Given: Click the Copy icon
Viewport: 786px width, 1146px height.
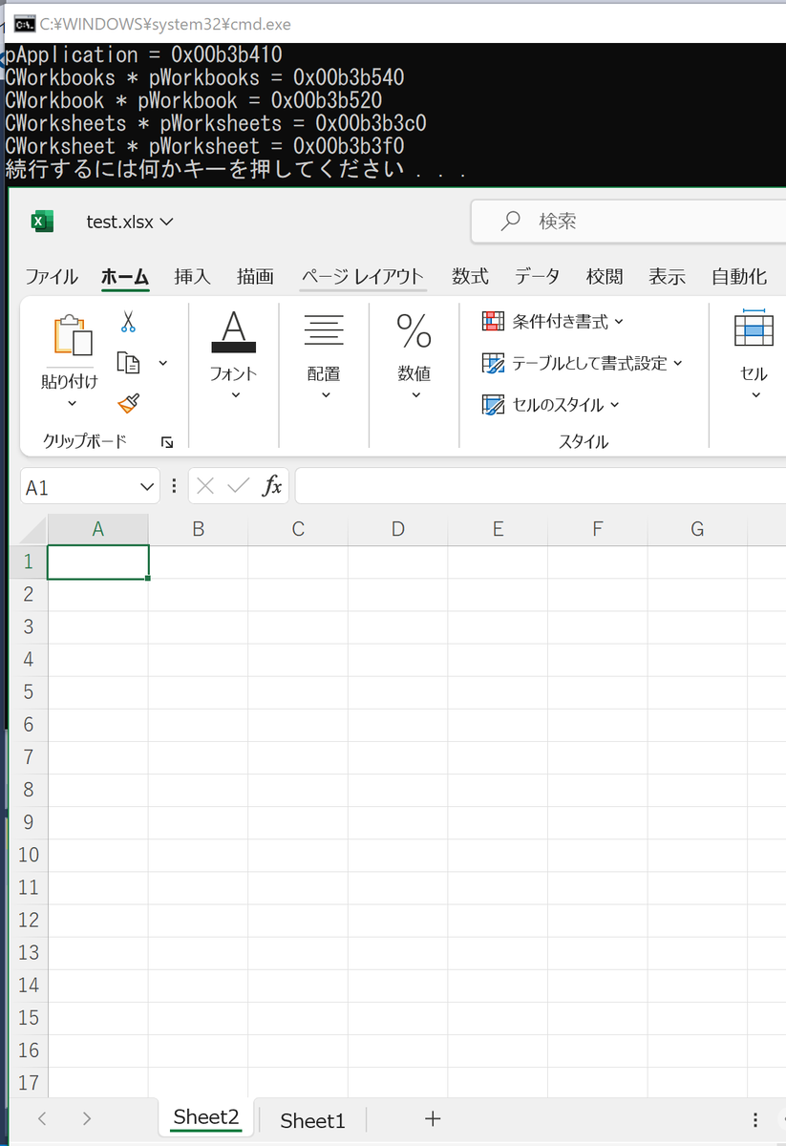Looking at the screenshot, I should [128, 363].
